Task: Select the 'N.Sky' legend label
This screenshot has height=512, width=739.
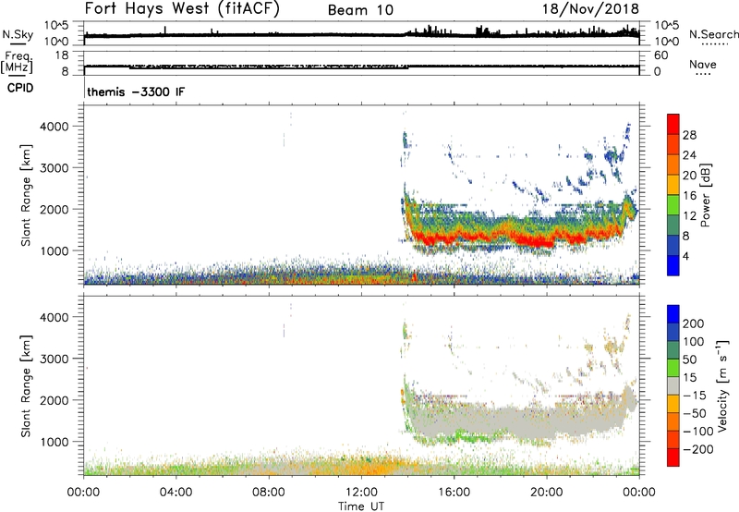Action: pyautogui.click(x=18, y=34)
